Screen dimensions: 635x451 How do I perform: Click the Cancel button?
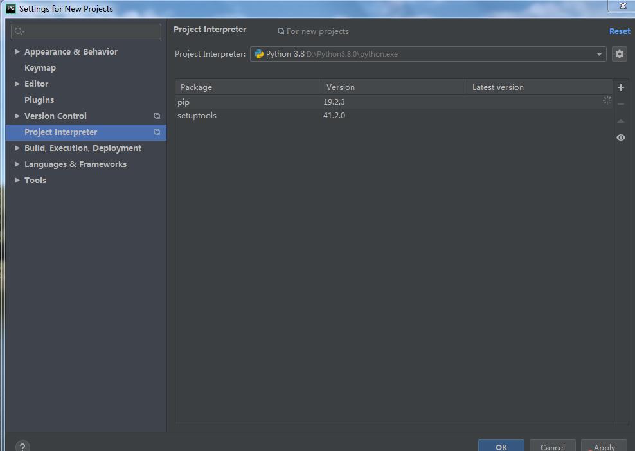pyautogui.click(x=552, y=446)
